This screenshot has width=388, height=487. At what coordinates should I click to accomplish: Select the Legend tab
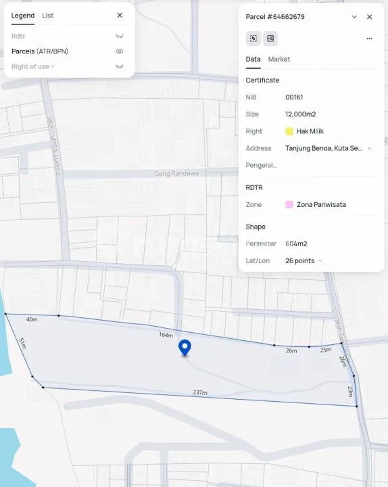point(23,15)
